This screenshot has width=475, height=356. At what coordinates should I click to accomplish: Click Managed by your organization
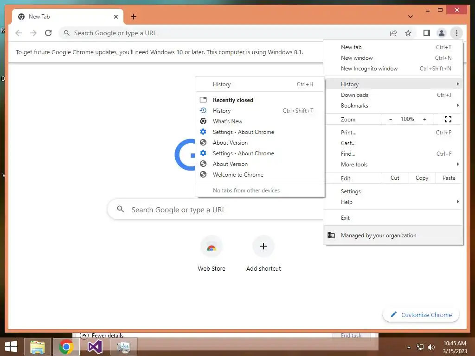coord(393,235)
